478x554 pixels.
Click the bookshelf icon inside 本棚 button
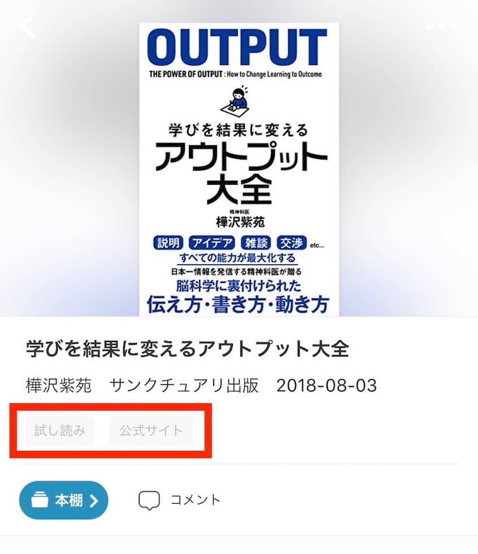tap(40, 500)
